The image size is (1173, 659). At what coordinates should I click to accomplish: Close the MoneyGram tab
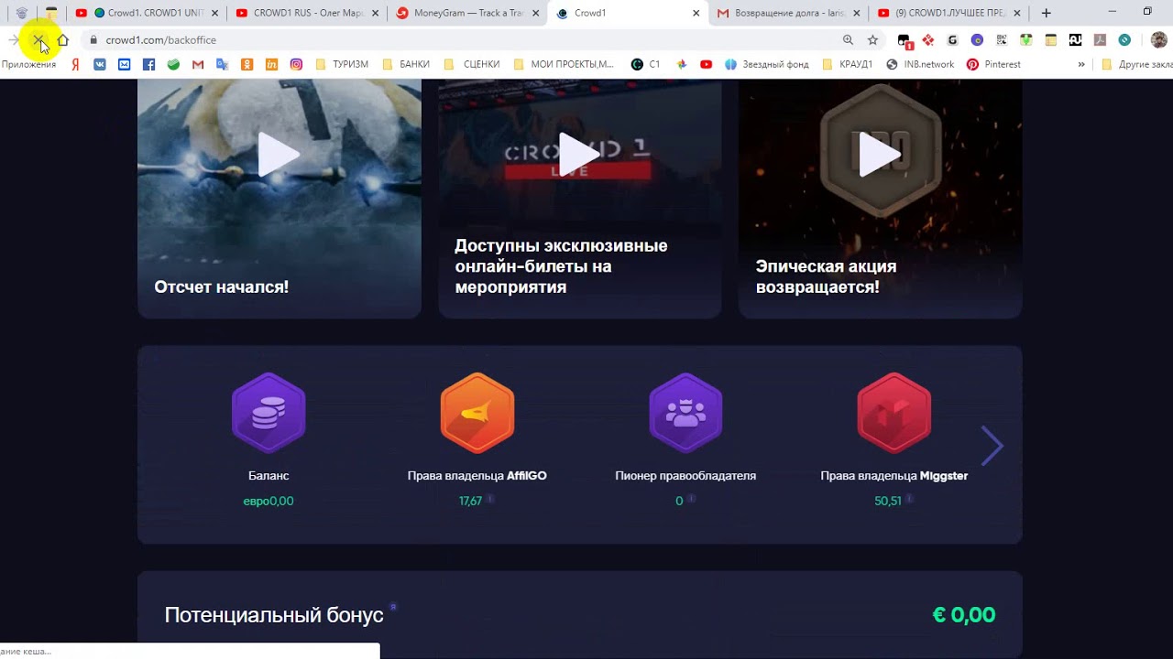535,13
